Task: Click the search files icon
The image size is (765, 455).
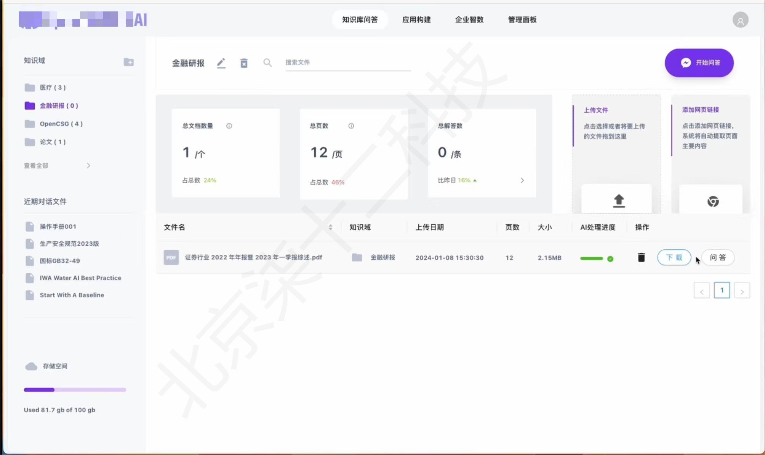Action: point(267,62)
